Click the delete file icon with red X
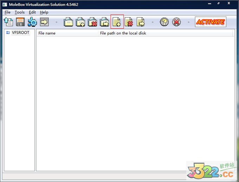The width and height of the screenshot is (239, 182). click(129, 22)
